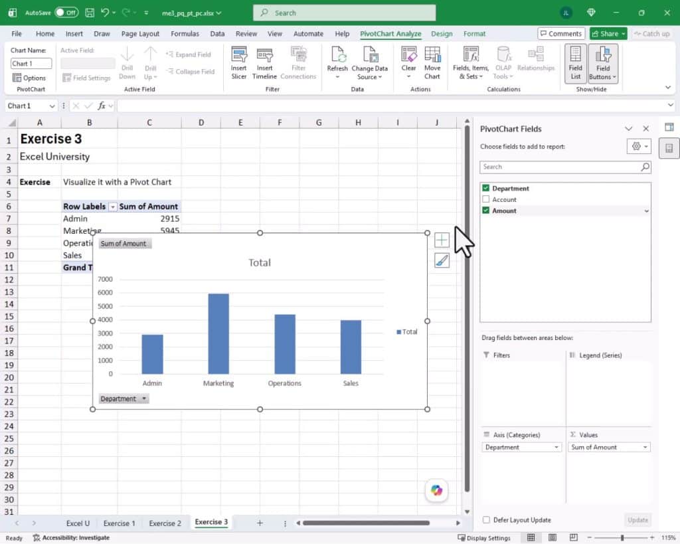Open the Insert ribbon tab
The image size is (680, 544).
click(x=74, y=33)
